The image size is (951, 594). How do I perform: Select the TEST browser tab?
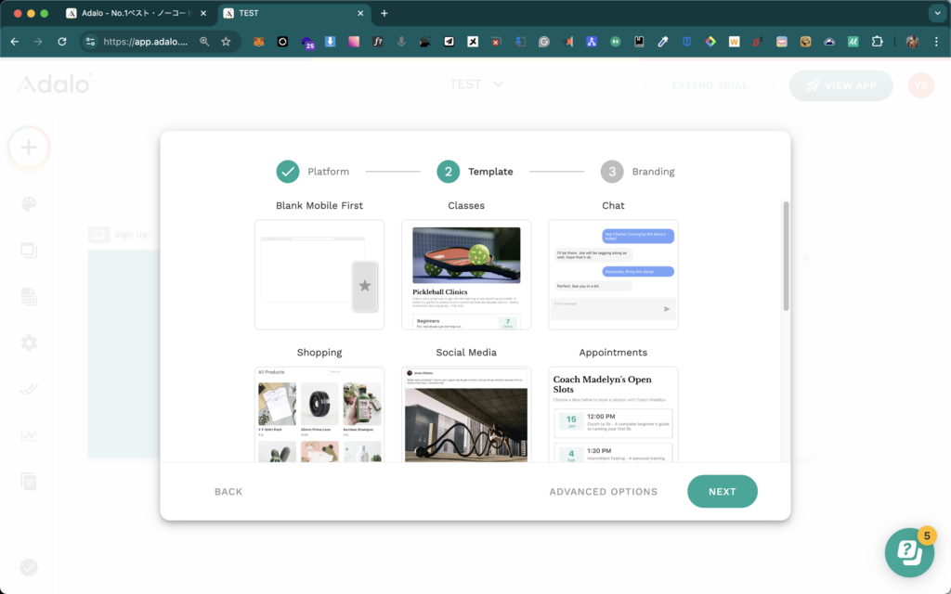pyautogui.click(x=294, y=13)
